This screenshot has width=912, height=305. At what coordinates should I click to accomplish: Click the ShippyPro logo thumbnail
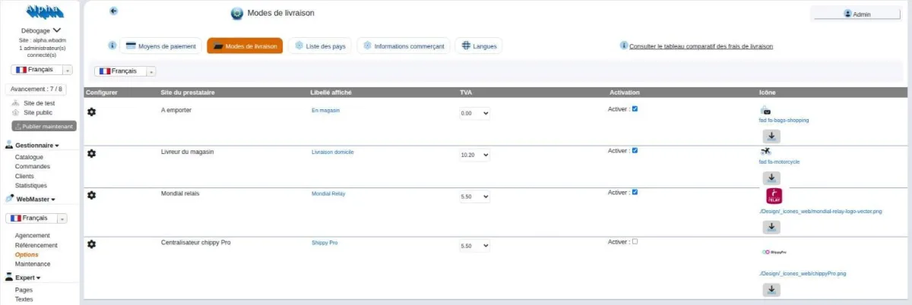click(x=774, y=251)
